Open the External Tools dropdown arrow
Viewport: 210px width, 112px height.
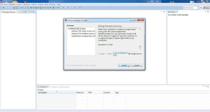tap(43, 8)
